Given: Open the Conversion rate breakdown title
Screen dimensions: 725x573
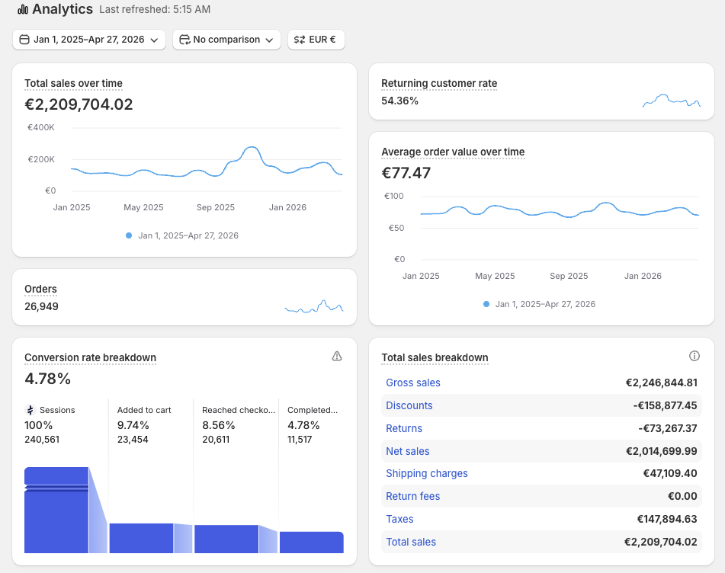Looking at the screenshot, I should (x=90, y=357).
